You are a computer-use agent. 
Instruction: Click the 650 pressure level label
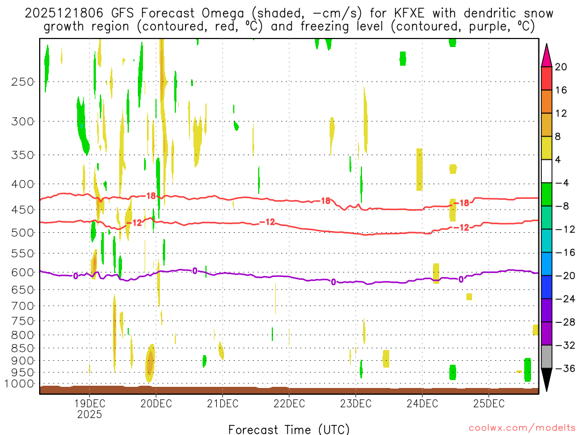click(x=23, y=289)
